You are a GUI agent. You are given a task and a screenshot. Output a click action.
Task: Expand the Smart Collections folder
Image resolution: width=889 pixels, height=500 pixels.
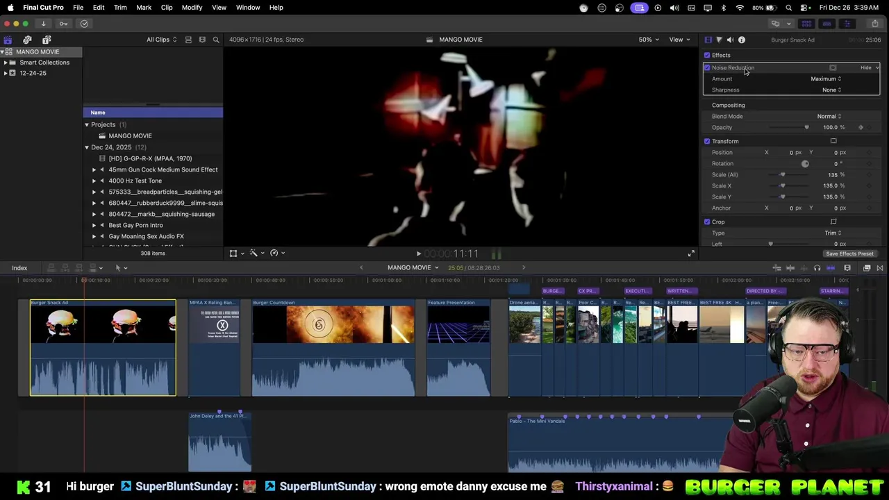point(6,62)
